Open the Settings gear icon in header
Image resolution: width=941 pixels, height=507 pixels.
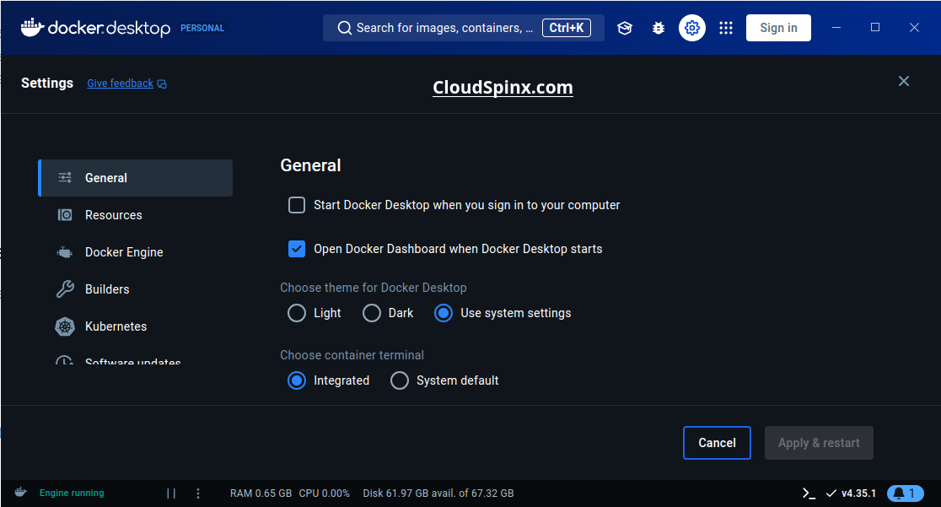point(691,27)
